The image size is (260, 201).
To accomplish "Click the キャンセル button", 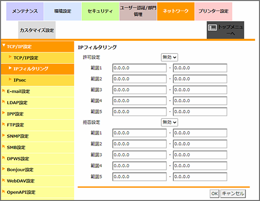I will pyautogui.click(x=233, y=193).
